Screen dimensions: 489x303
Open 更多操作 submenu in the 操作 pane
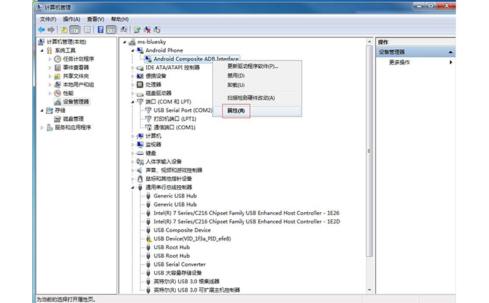click(x=415, y=63)
